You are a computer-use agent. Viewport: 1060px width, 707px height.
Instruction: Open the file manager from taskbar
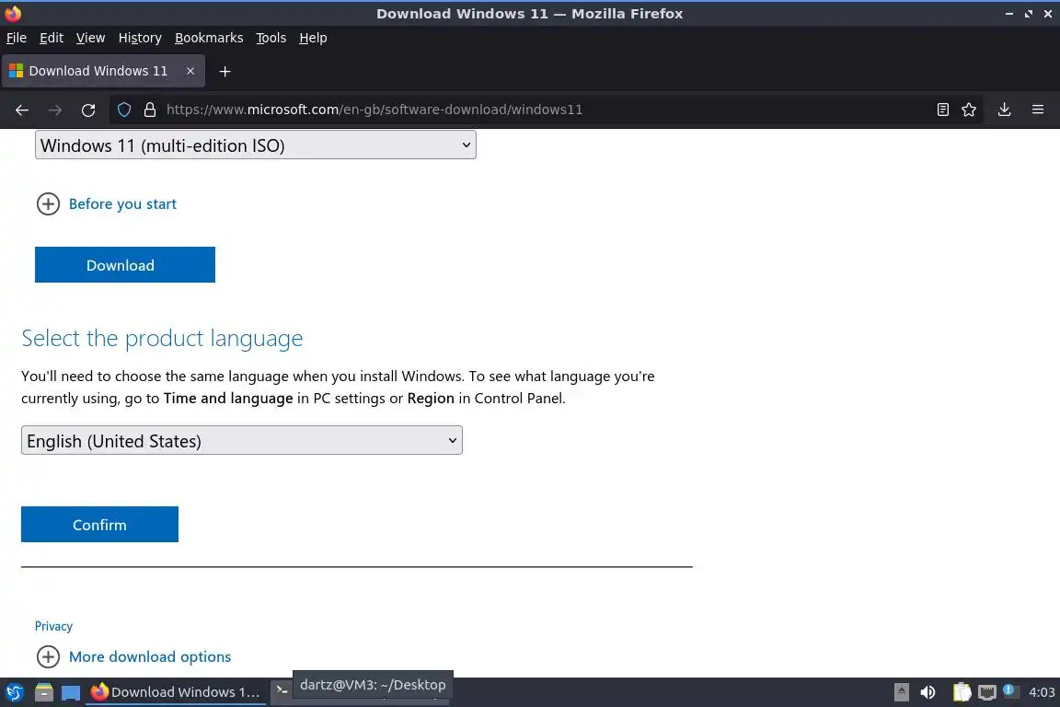(44, 692)
